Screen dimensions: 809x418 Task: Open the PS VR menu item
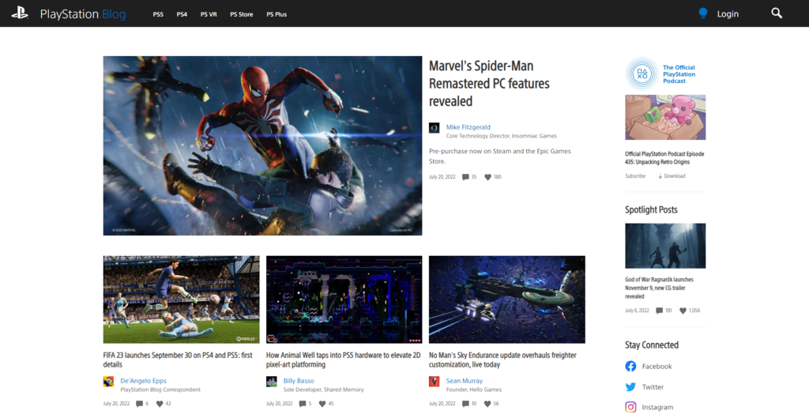[209, 14]
